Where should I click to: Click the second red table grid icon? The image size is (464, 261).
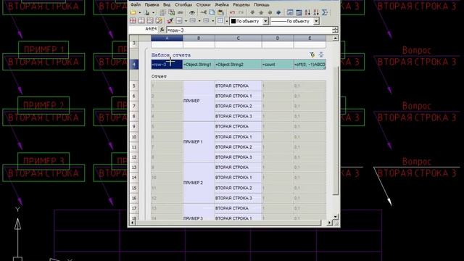[x=142, y=21]
